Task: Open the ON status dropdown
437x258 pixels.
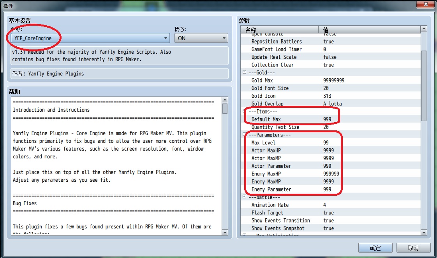Action: [x=201, y=38]
